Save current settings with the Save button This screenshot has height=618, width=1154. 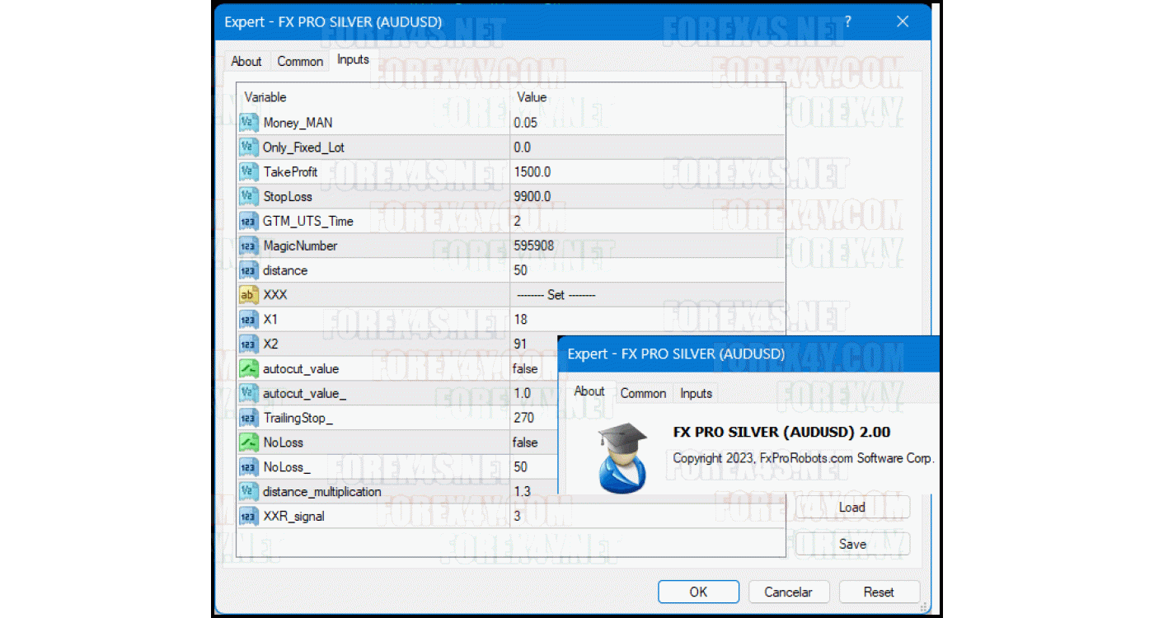(852, 544)
